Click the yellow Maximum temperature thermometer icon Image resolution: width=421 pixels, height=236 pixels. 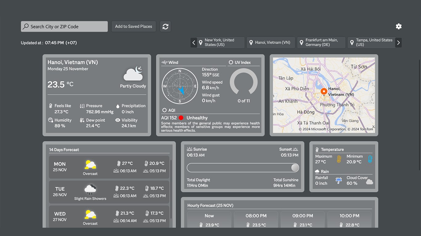(x=339, y=159)
